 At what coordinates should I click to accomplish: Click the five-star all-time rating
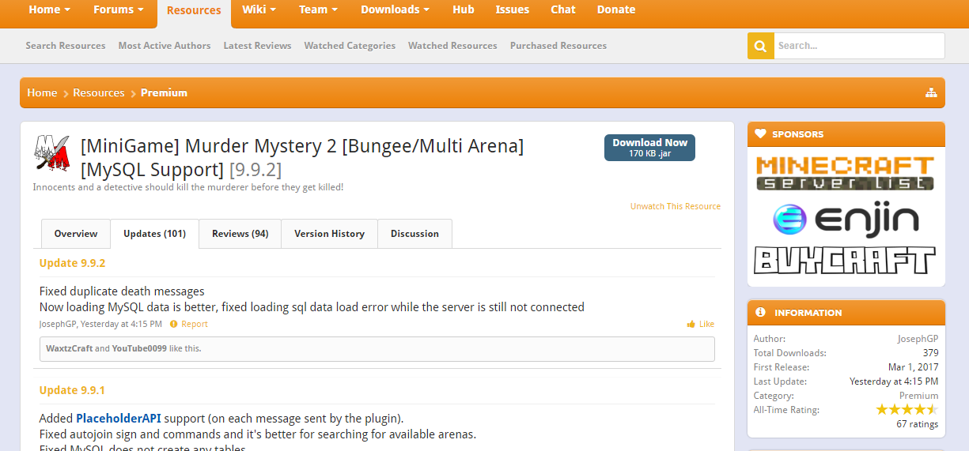907,409
